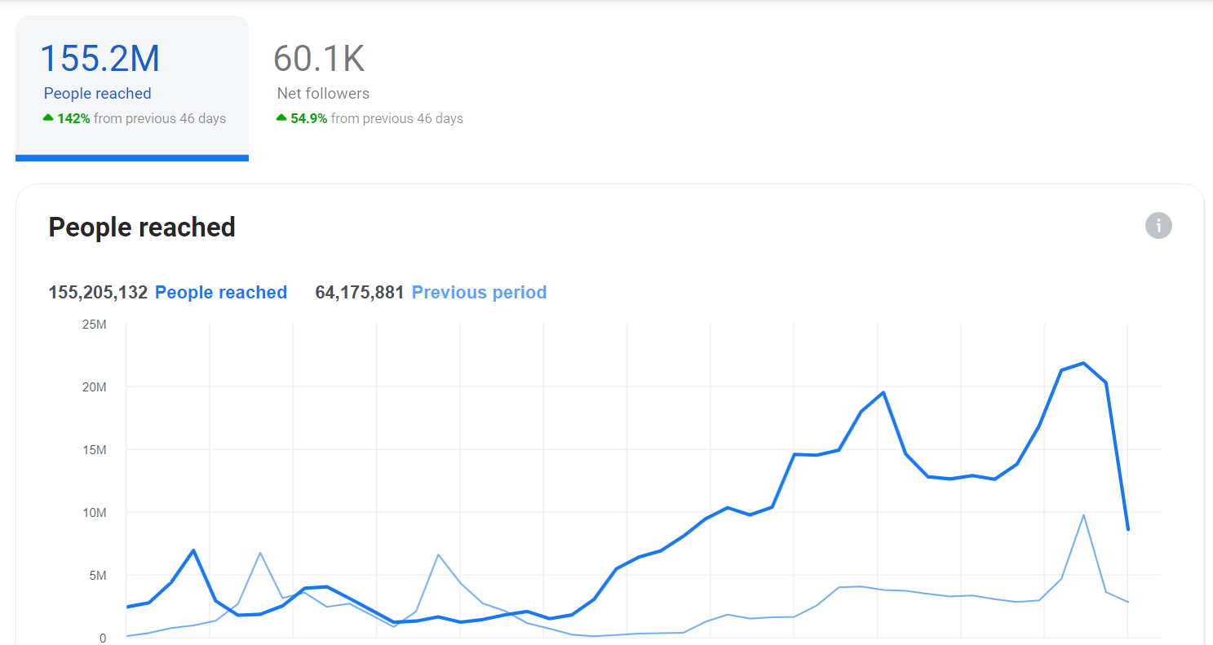Click the 142% from previous 46 days text
The image size is (1213, 645).
[142, 118]
